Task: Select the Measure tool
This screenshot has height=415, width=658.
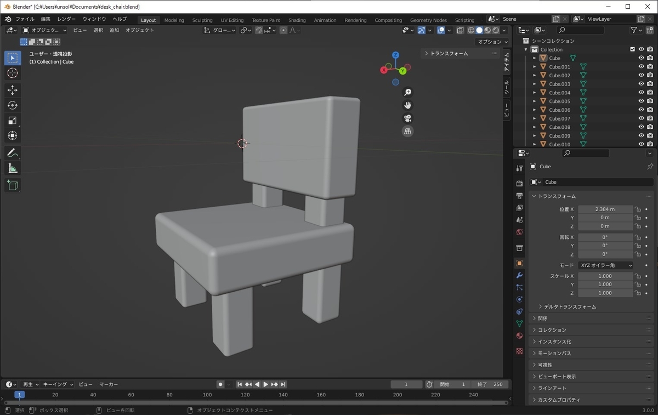Action: [13, 168]
